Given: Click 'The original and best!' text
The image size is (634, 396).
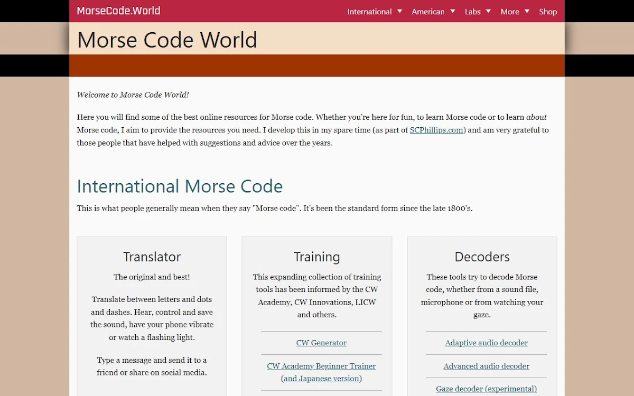Looking at the screenshot, I should point(152,277).
